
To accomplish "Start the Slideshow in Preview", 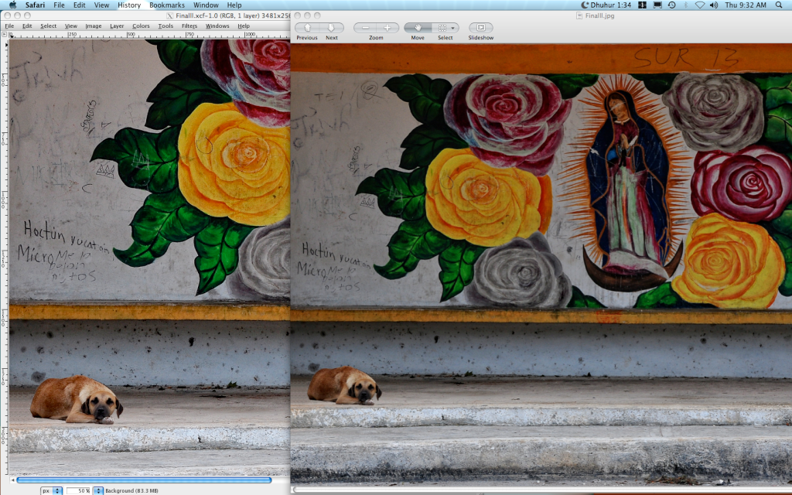I will pos(481,28).
